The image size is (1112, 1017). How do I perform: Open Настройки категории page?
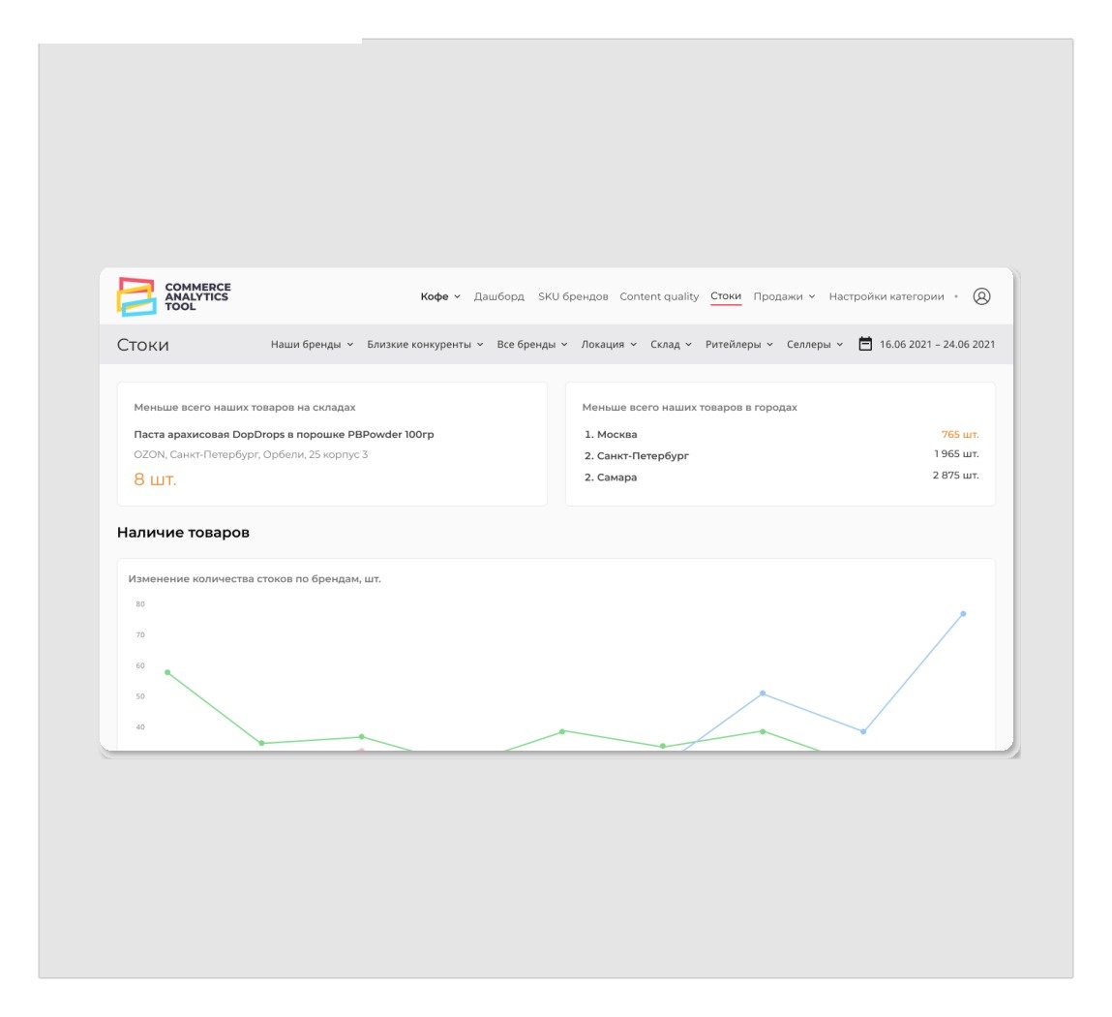click(x=887, y=296)
